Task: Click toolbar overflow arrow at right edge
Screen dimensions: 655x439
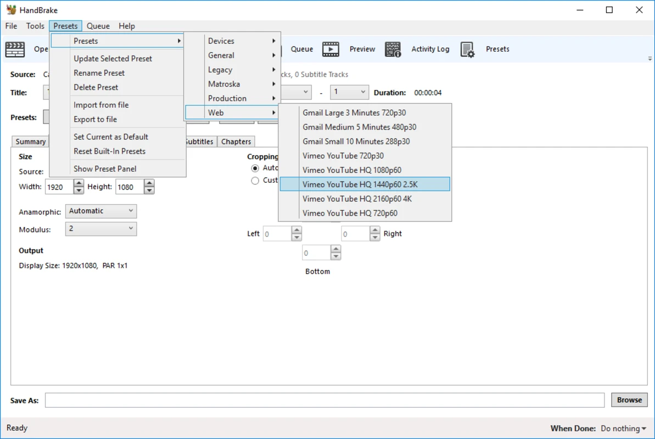Action: tap(650, 59)
